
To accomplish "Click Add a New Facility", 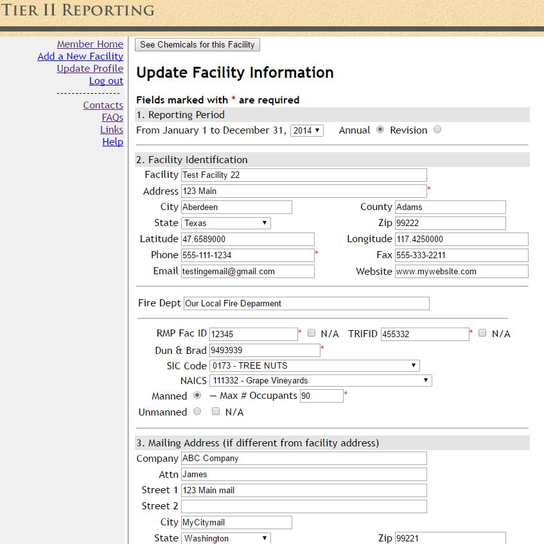I will pos(80,56).
